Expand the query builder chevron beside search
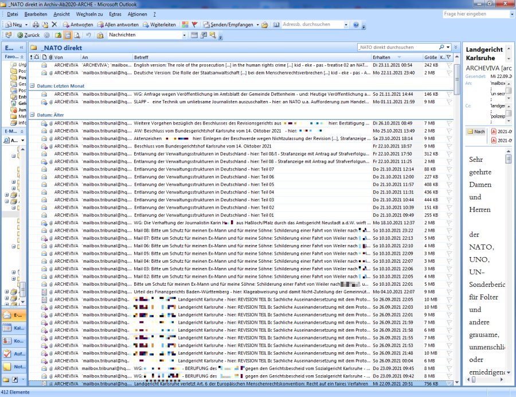The height and width of the screenshot is (397, 516). [x=456, y=47]
